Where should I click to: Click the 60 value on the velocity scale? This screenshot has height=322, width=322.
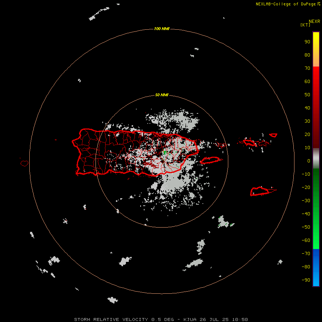coord(307,82)
